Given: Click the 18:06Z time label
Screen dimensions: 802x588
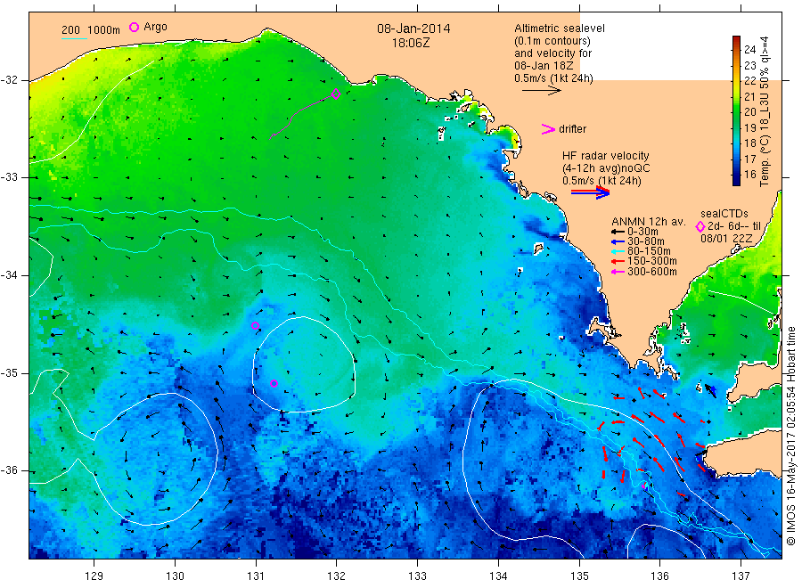Looking at the screenshot, I should pyautogui.click(x=411, y=43).
